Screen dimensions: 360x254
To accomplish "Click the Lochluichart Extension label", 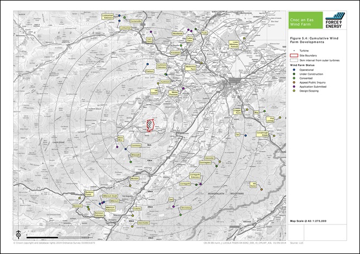I will [108, 16].
